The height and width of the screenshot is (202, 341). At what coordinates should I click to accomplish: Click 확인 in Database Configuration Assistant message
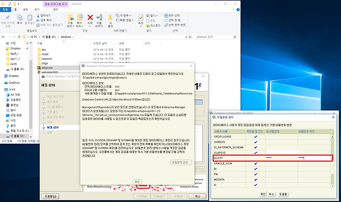pos(137,182)
